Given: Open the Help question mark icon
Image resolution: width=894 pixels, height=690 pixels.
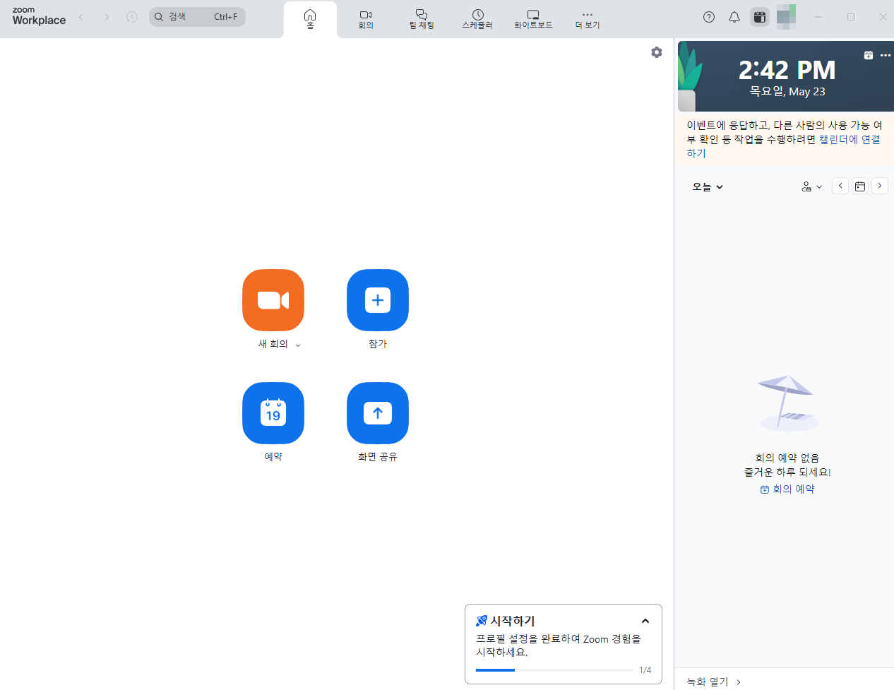Looking at the screenshot, I should pyautogui.click(x=708, y=16).
